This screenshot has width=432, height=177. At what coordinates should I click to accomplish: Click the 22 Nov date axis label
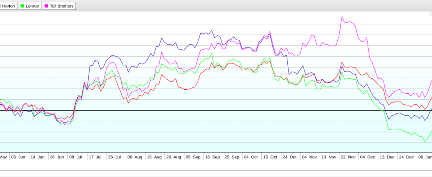348,157
